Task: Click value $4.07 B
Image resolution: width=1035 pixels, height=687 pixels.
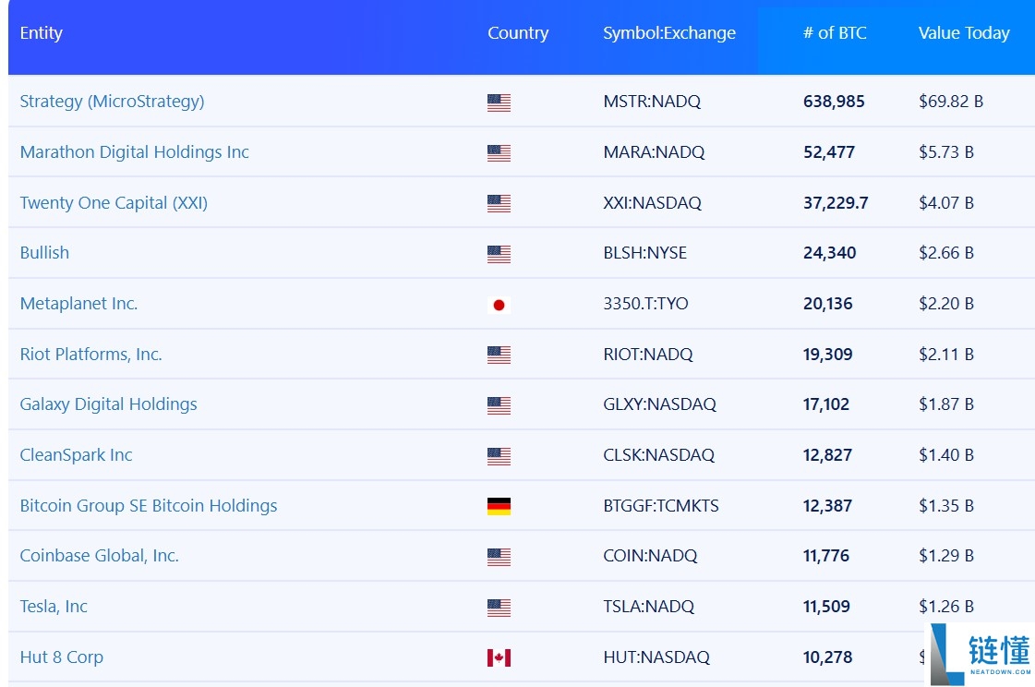Action: [946, 202]
